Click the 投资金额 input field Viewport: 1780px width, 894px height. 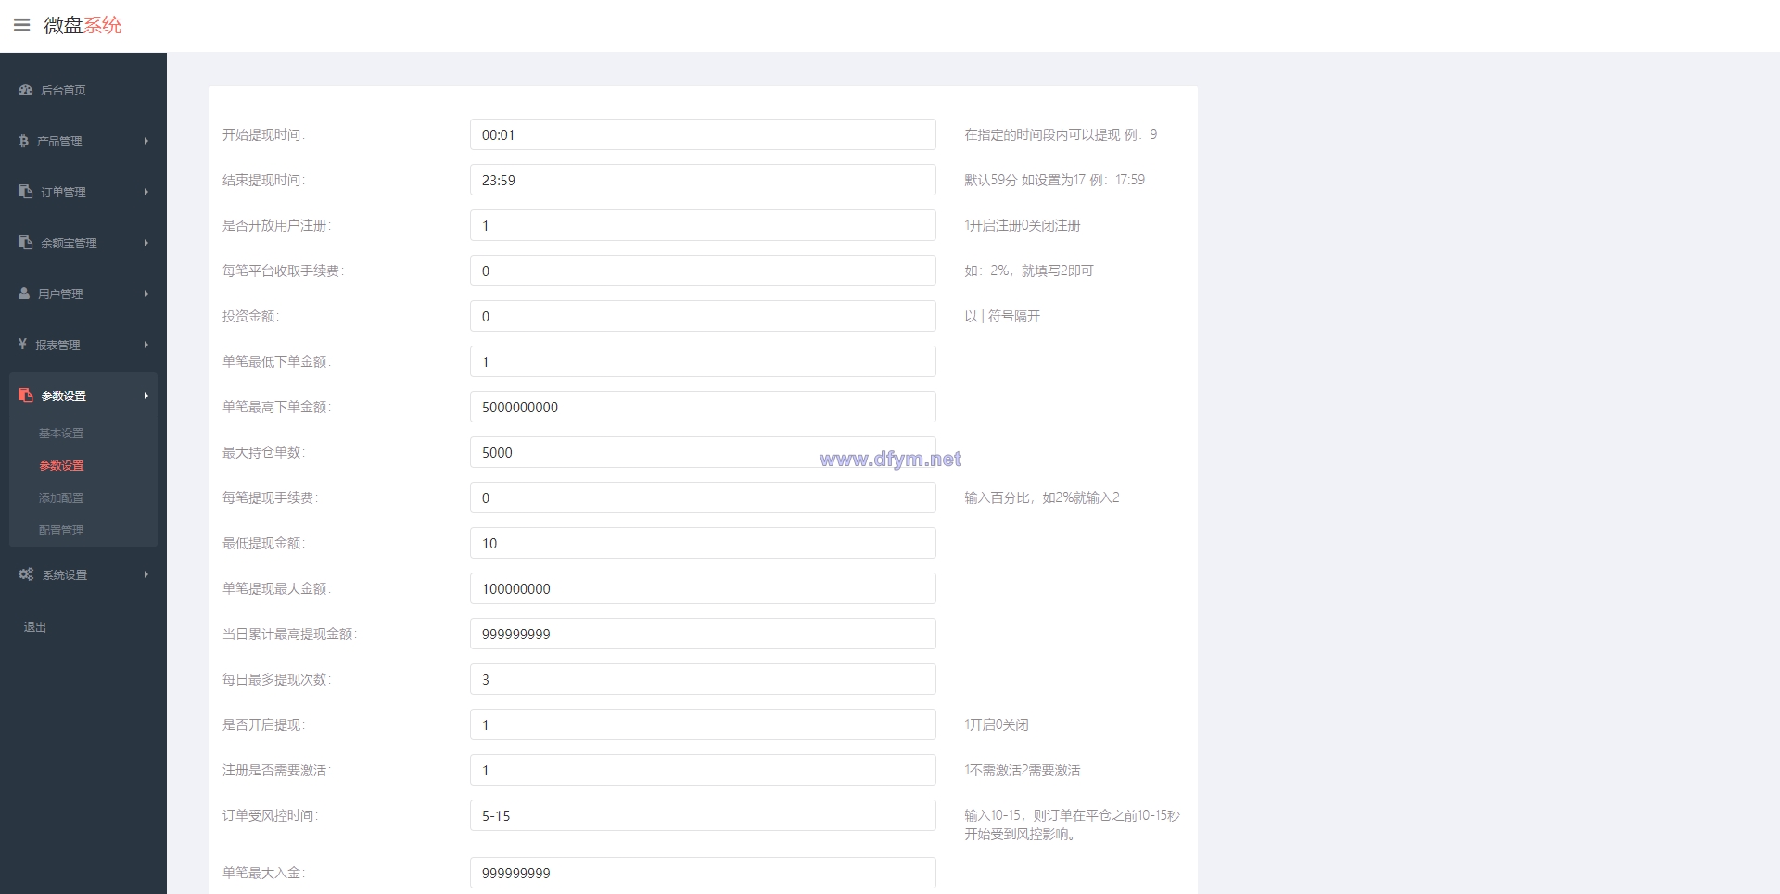point(703,316)
